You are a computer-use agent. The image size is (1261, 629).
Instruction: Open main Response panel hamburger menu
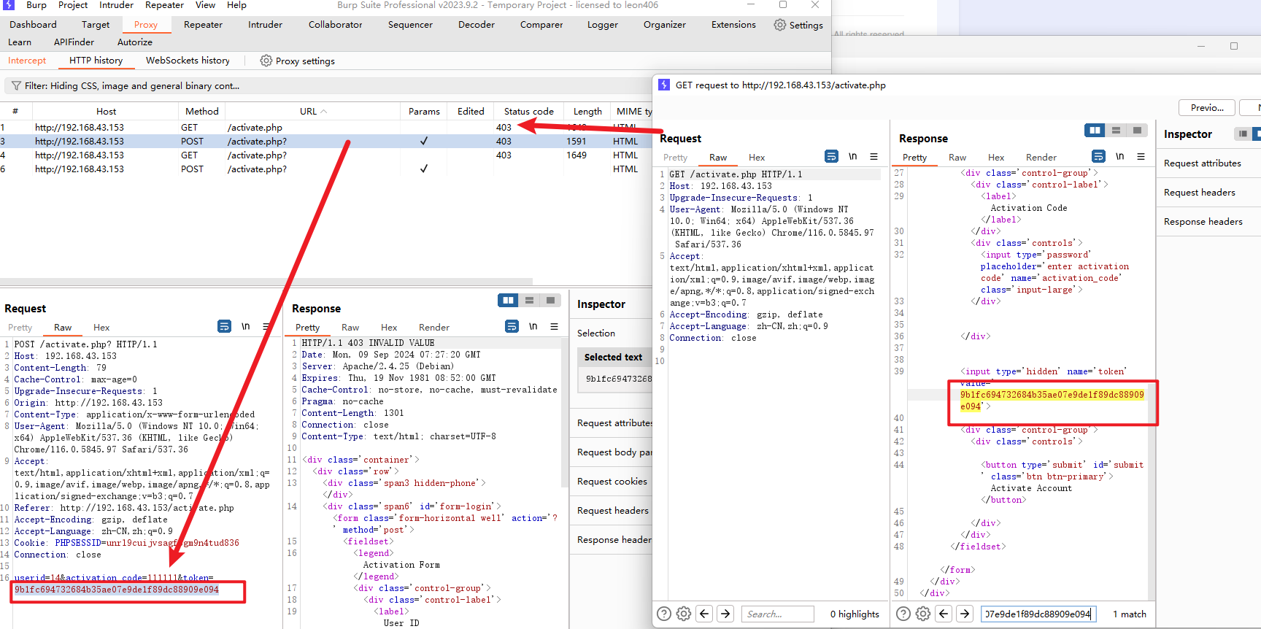555,326
